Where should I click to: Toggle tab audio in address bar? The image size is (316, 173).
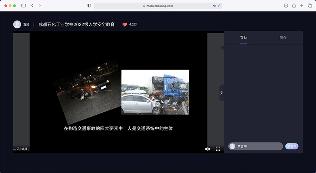coord(214,6)
